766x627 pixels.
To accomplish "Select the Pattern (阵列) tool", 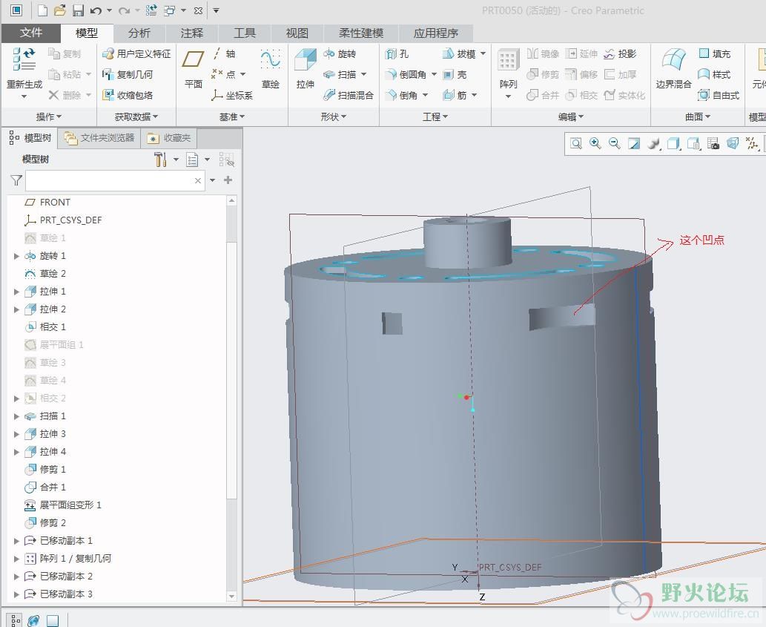I will [508, 68].
